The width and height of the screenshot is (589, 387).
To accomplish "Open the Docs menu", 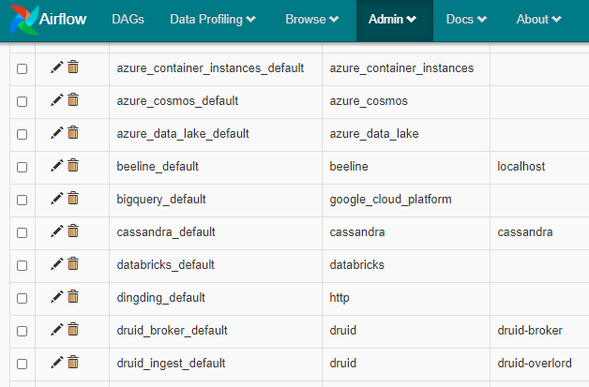I will tap(466, 20).
